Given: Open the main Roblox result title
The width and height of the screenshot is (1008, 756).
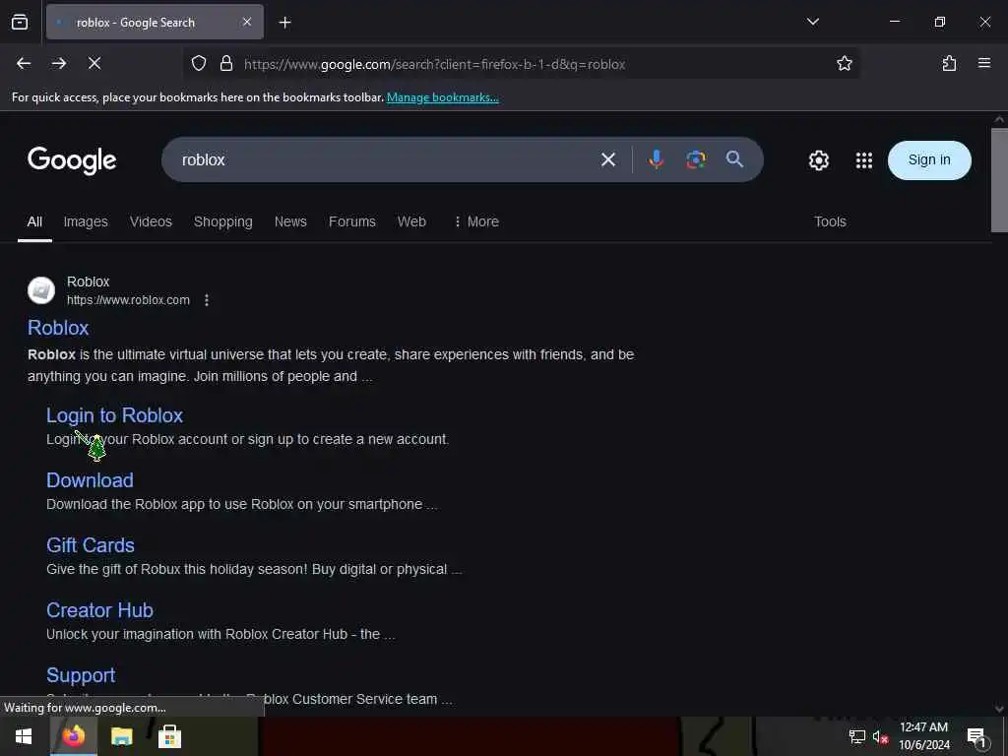Looking at the screenshot, I should 58,328.
